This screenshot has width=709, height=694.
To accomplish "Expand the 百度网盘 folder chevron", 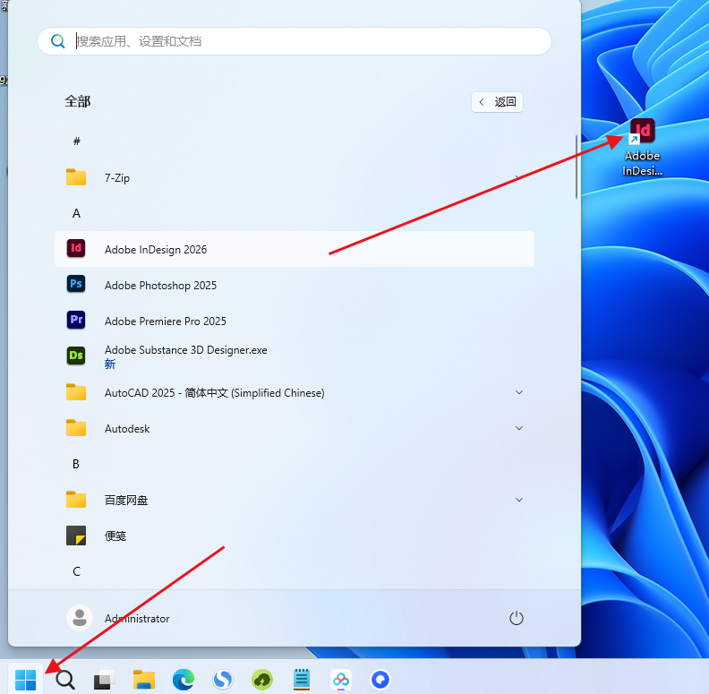I will [x=519, y=500].
